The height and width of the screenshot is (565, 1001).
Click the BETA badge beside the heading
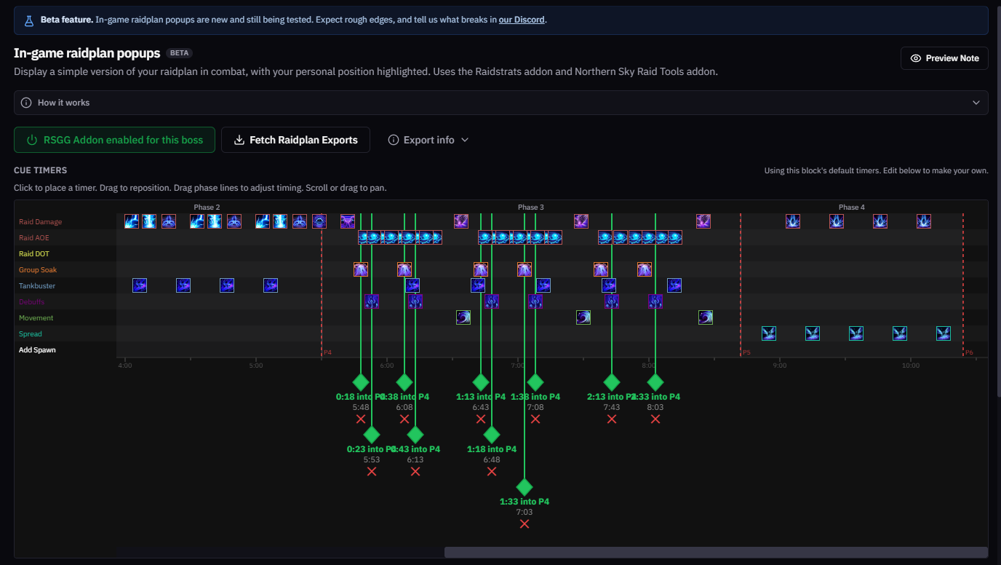coord(179,53)
